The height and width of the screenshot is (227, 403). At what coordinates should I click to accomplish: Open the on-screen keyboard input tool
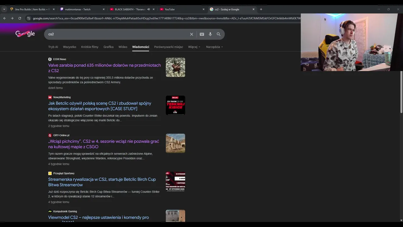(202, 34)
